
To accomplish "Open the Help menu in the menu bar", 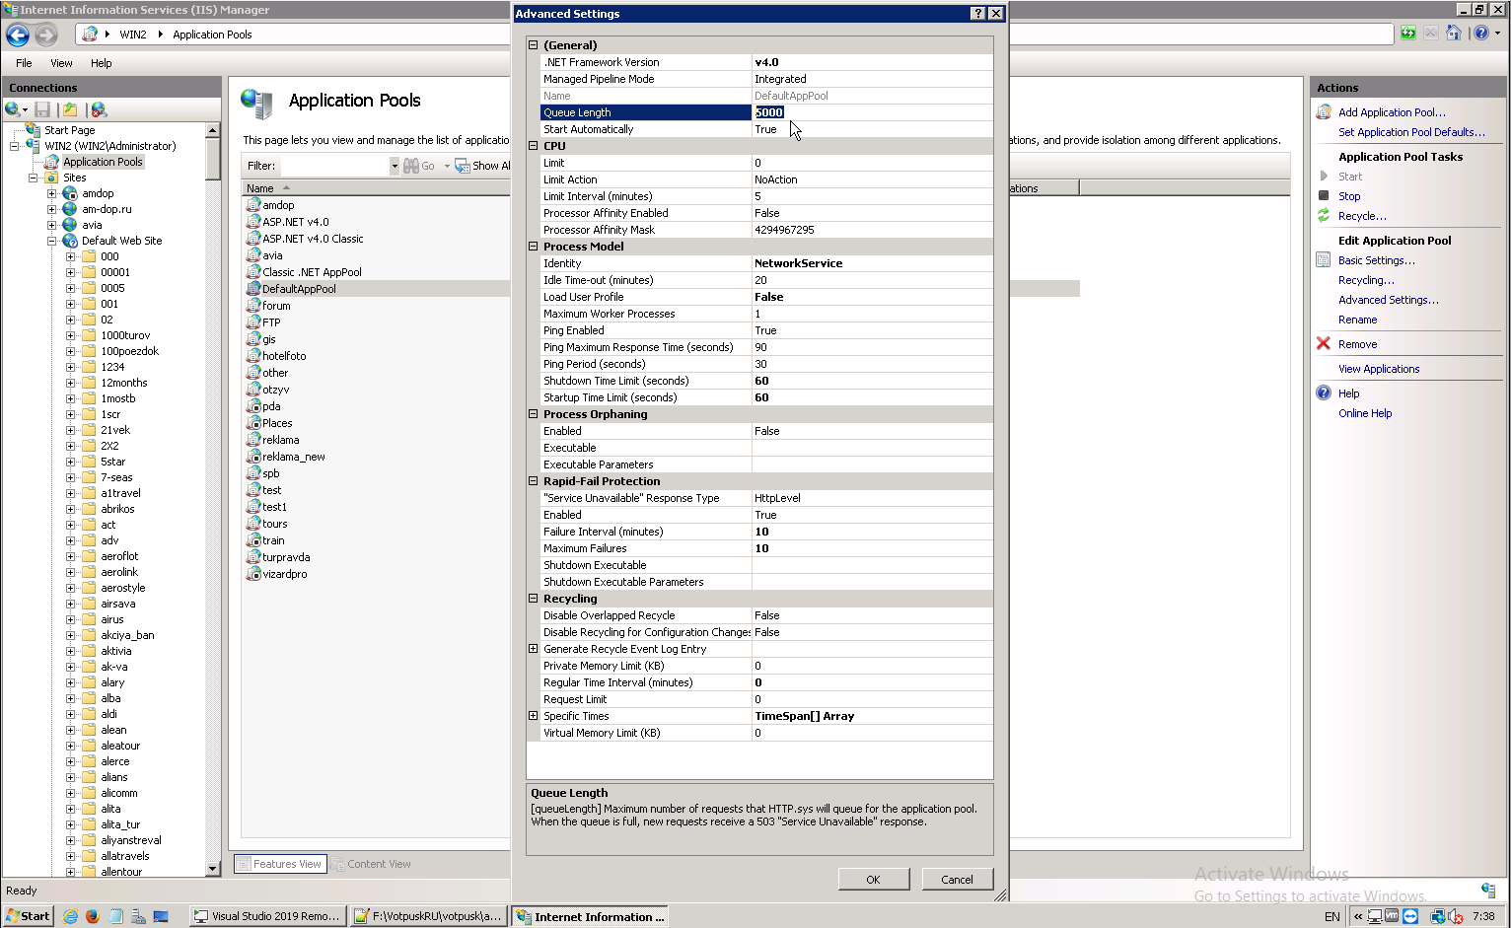I will pos(102,63).
